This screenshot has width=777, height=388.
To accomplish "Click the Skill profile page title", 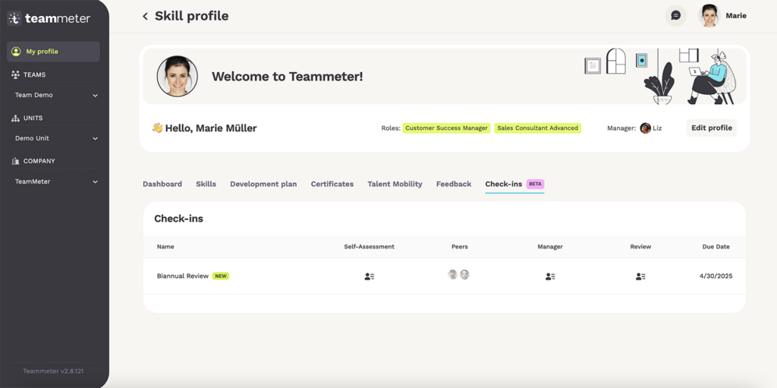I will point(192,16).
